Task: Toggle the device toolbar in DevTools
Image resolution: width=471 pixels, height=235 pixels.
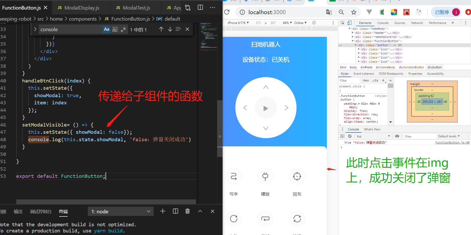Action: point(349,23)
